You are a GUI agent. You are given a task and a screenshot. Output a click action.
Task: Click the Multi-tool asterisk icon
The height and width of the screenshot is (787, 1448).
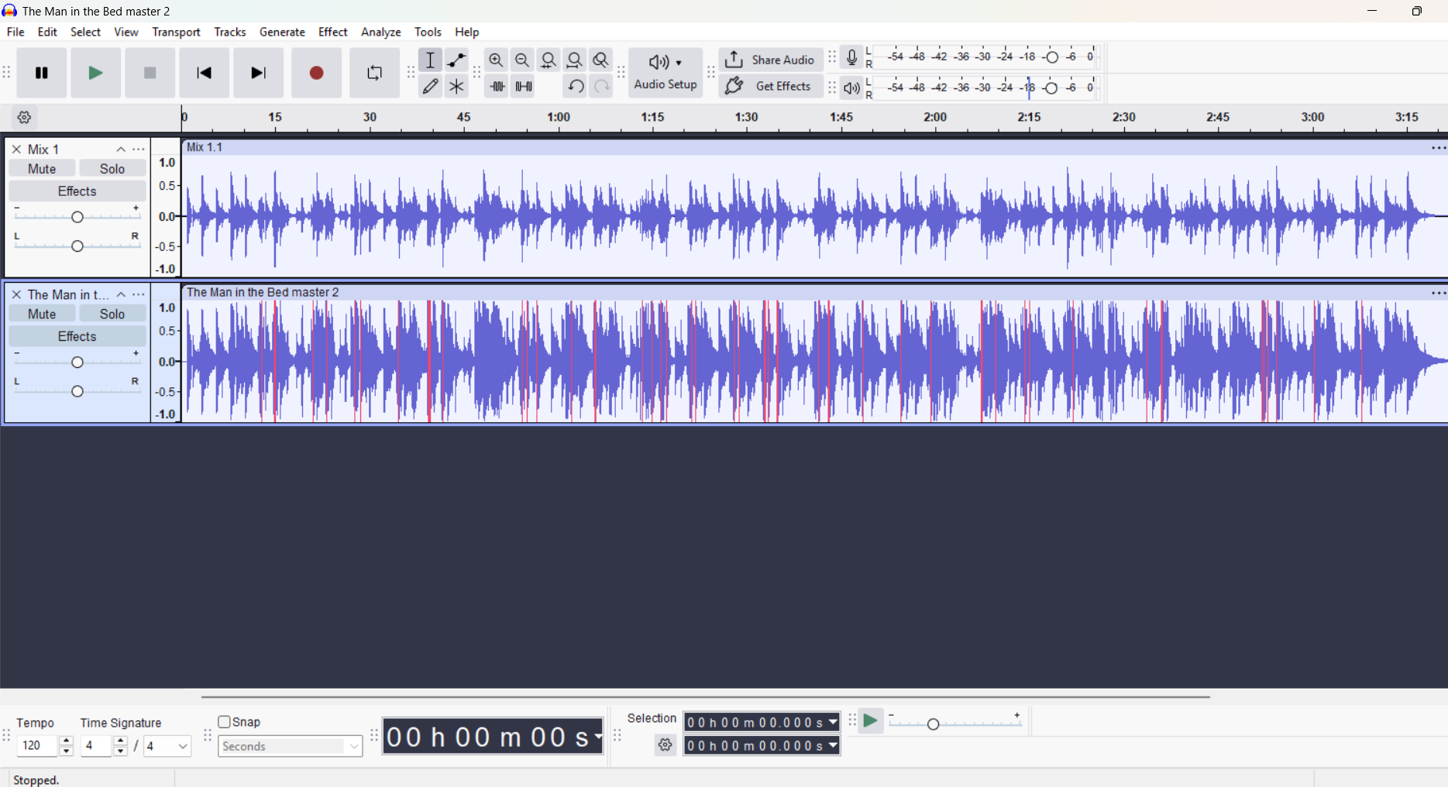coord(456,87)
